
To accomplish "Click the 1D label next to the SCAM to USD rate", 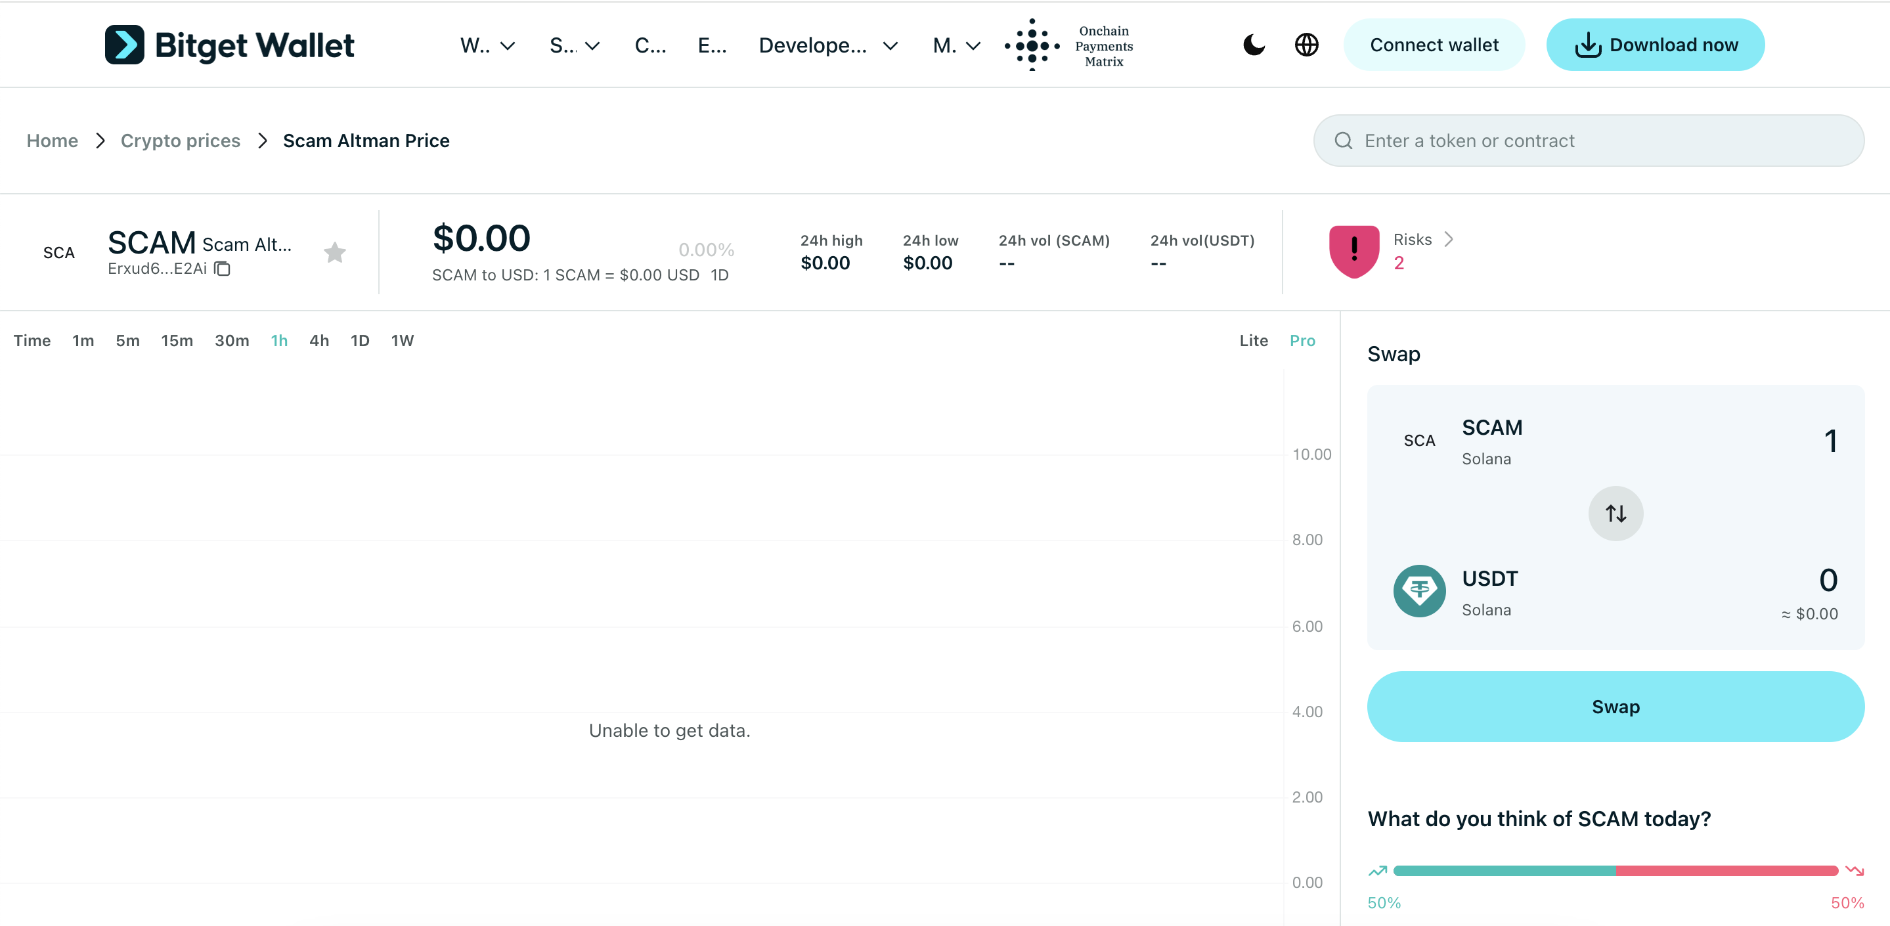I will [x=719, y=275].
